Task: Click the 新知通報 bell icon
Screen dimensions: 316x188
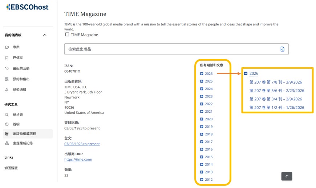Action: tap(7, 90)
